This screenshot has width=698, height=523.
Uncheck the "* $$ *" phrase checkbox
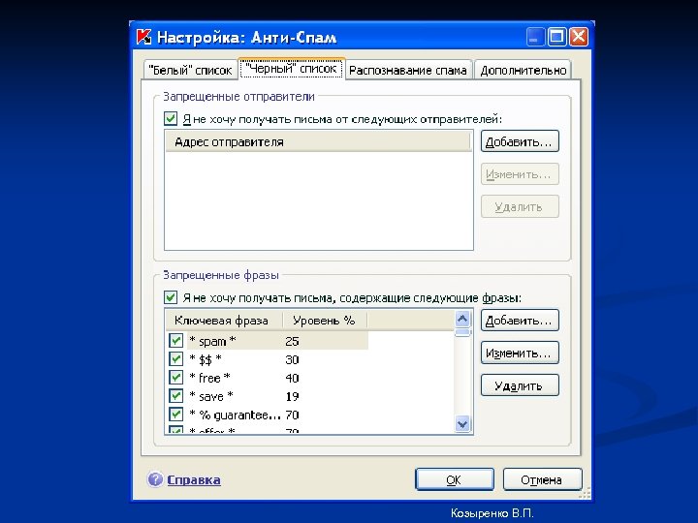[x=175, y=359]
